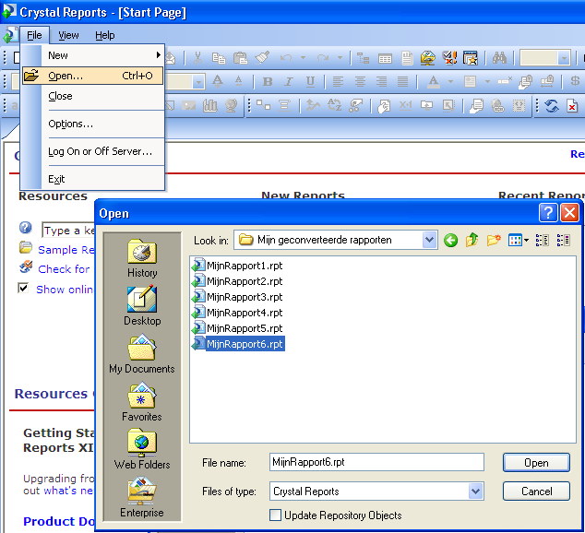Viewport: 585px width, 533px height.
Task: Select the file MijnRapport3.rpt
Action: [237, 297]
